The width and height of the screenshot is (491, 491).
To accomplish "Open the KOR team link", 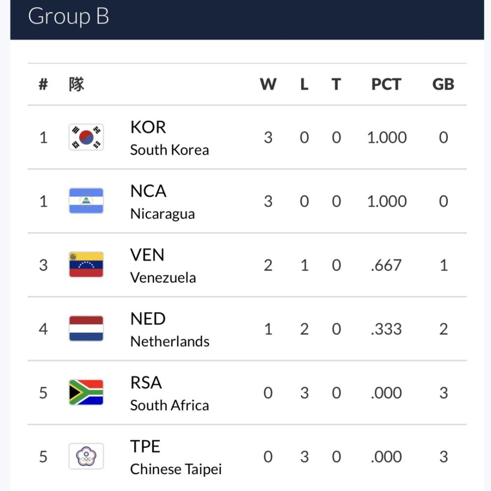I will [148, 127].
